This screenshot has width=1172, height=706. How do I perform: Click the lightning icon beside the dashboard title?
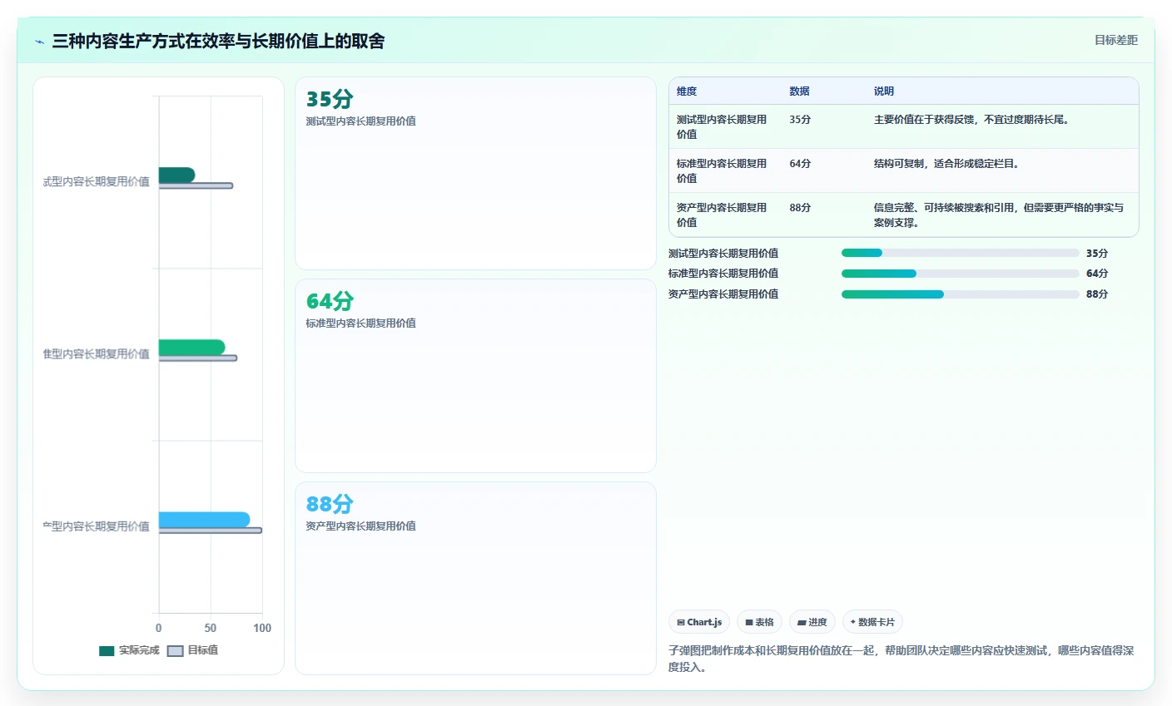tap(39, 42)
